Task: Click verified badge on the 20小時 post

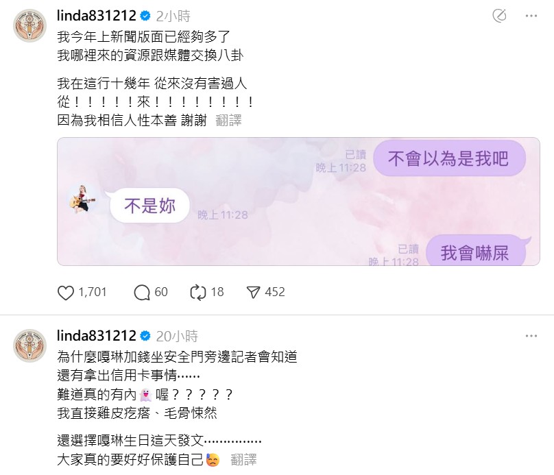Action: [x=145, y=336]
